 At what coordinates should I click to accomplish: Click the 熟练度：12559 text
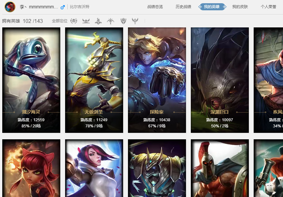pyautogui.click(x=31, y=120)
